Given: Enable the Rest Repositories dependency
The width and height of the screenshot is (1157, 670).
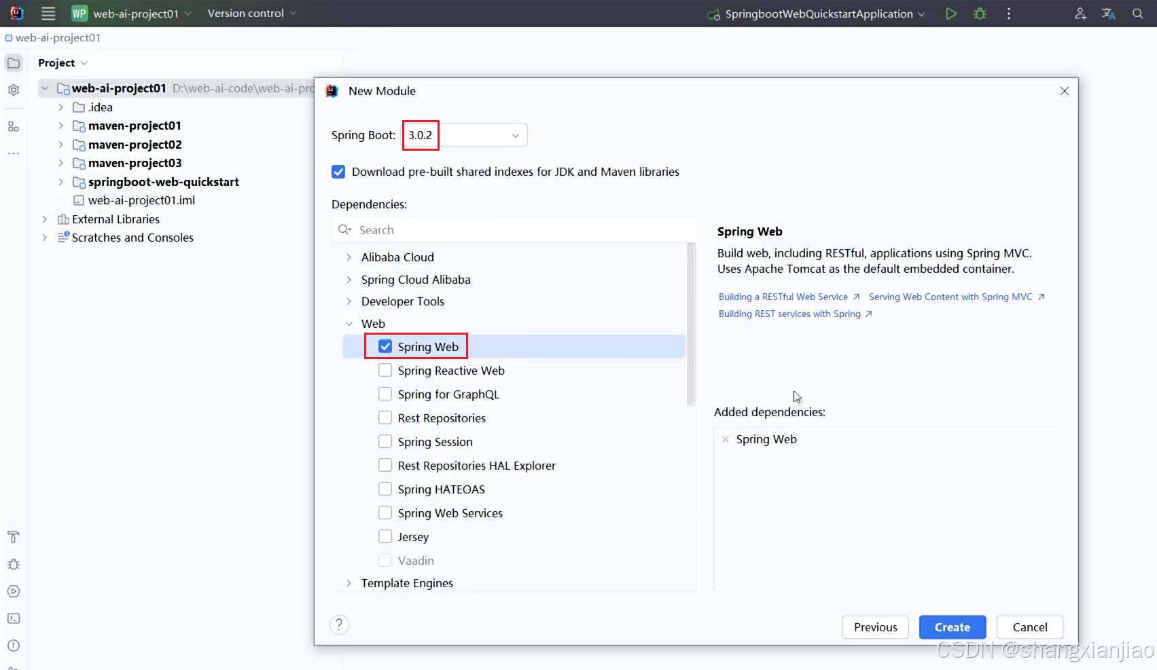Looking at the screenshot, I should tap(385, 417).
